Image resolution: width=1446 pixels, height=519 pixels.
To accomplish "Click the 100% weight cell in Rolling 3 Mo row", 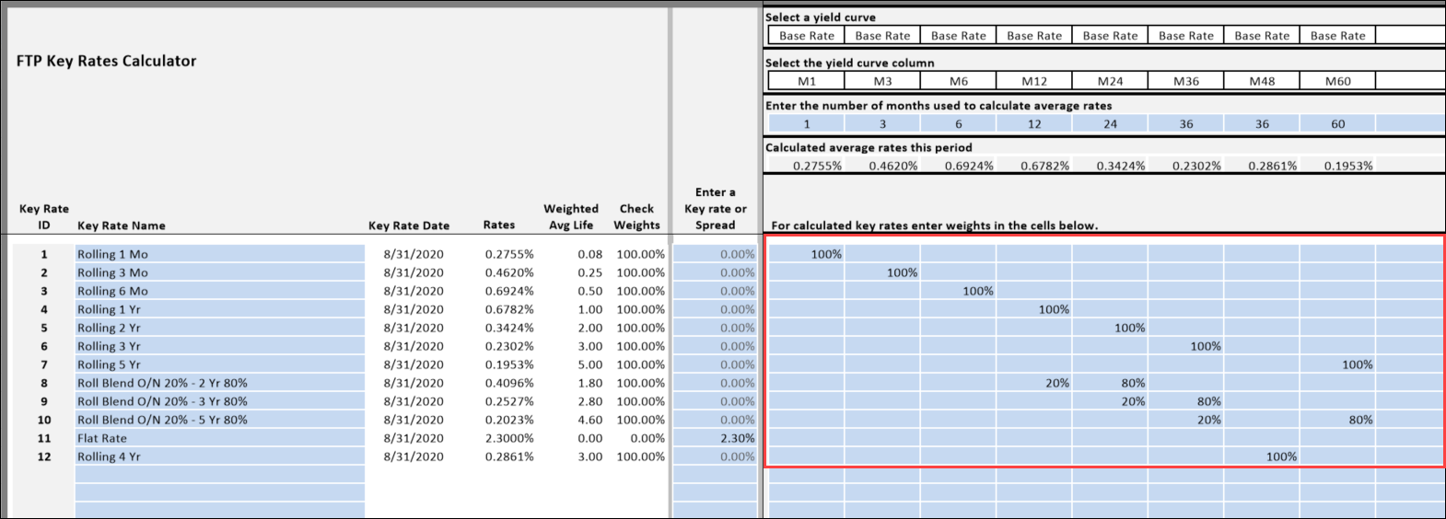I will click(882, 272).
